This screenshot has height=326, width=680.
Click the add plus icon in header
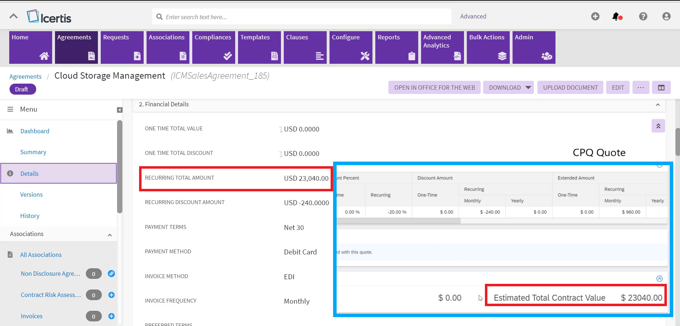(x=595, y=16)
